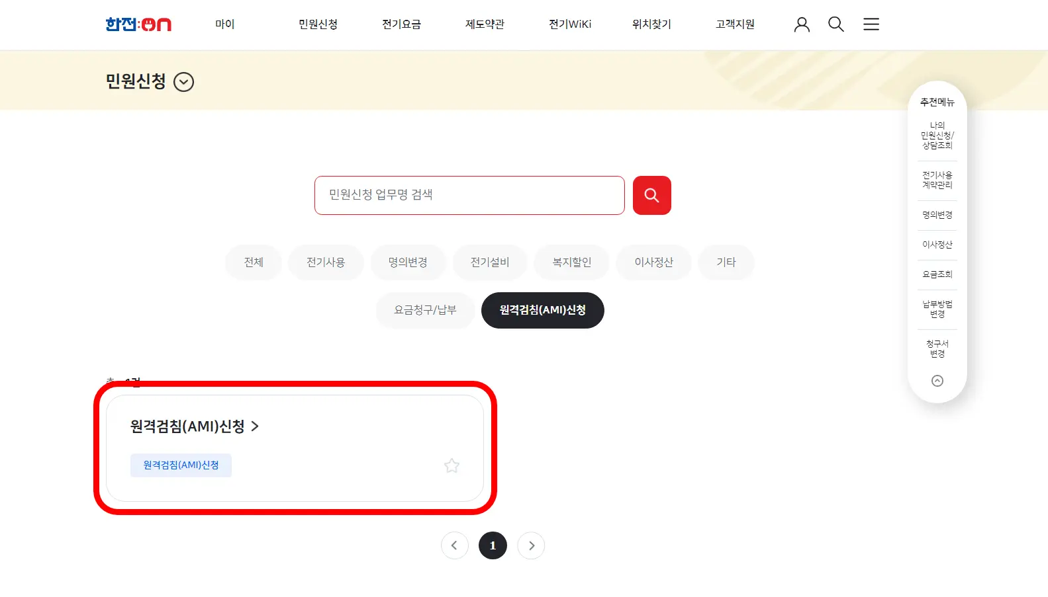1048x597 pixels.
Task: Go to next page arrow
Action: coord(531,545)
